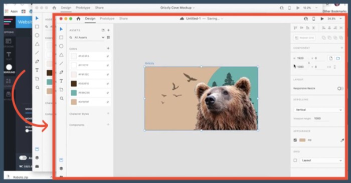Screen dimensions: 351x183
Task: Toggle the Fill checkbox under Appearance
Action: (x=295, y=140)
